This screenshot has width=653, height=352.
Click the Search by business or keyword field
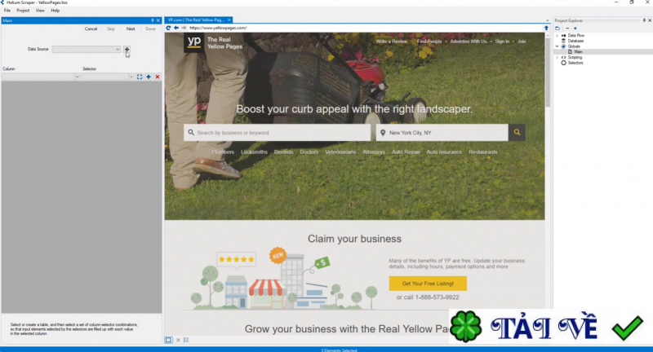pyautogui.click(x=277, y=133)
